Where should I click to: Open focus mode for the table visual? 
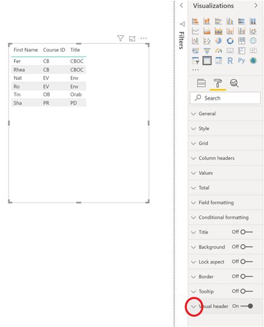(x=132, y=38)
